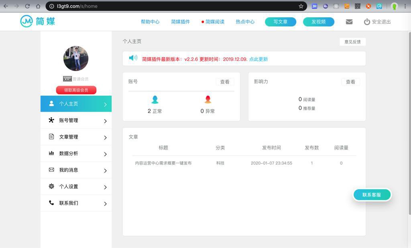Click the 发视频 button
The height and width of the screenshot is (248, 411).
[x=318, y=22]
